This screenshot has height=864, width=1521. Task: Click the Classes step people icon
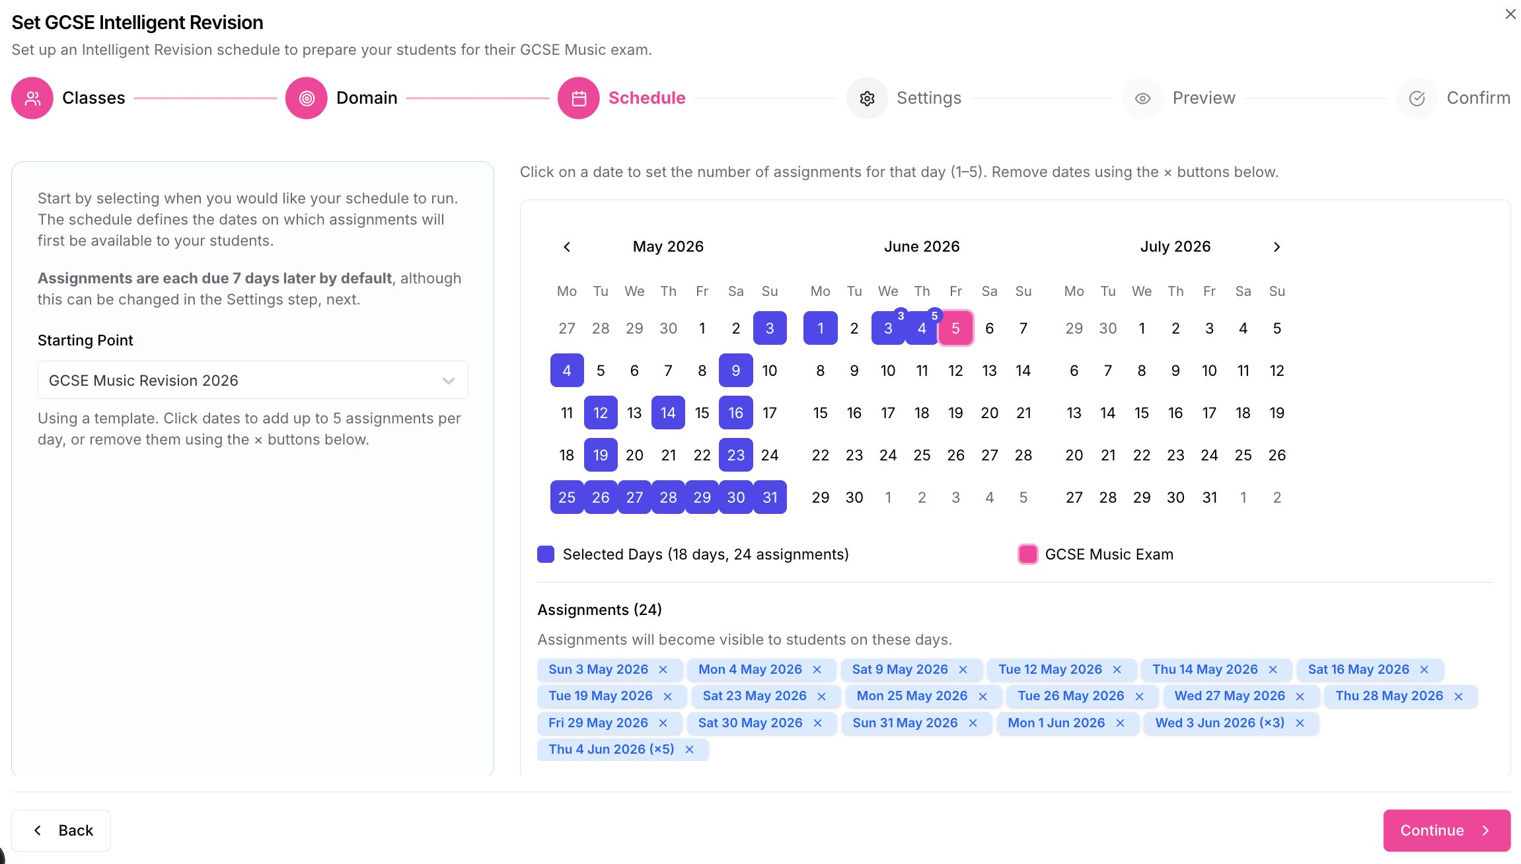pyautogui.click(x=32, y=98)
